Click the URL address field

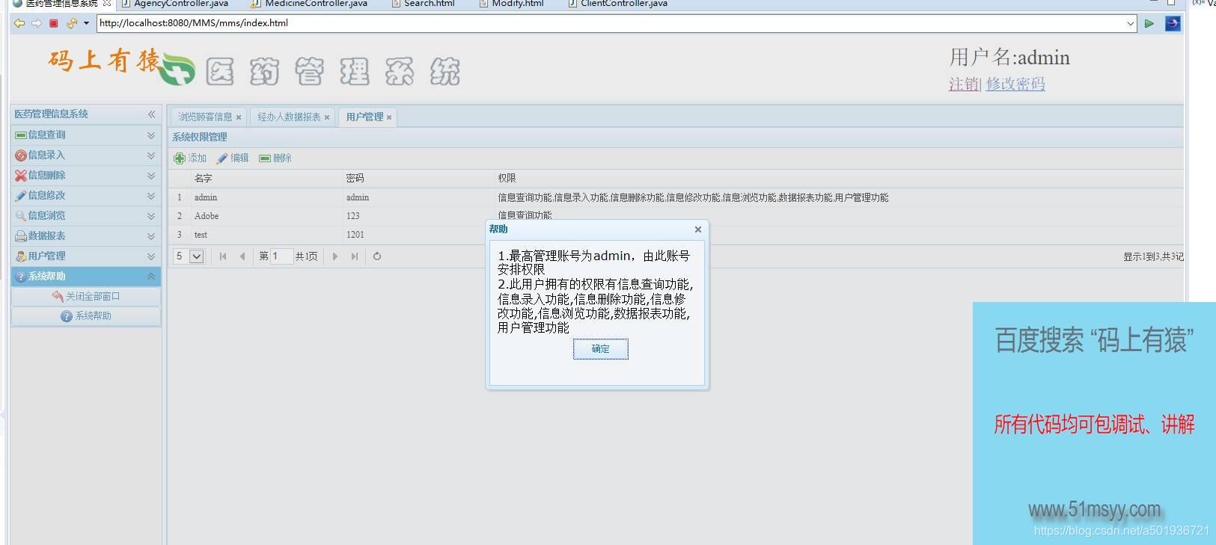coord(611,23)
